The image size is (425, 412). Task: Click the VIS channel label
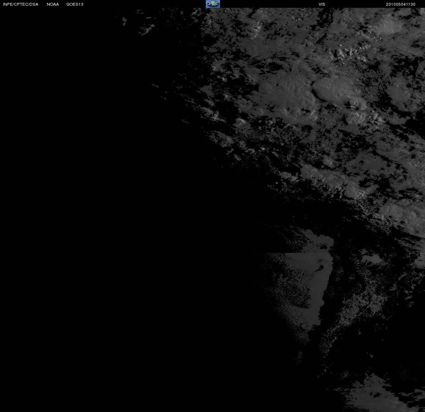tap(322, 4)
